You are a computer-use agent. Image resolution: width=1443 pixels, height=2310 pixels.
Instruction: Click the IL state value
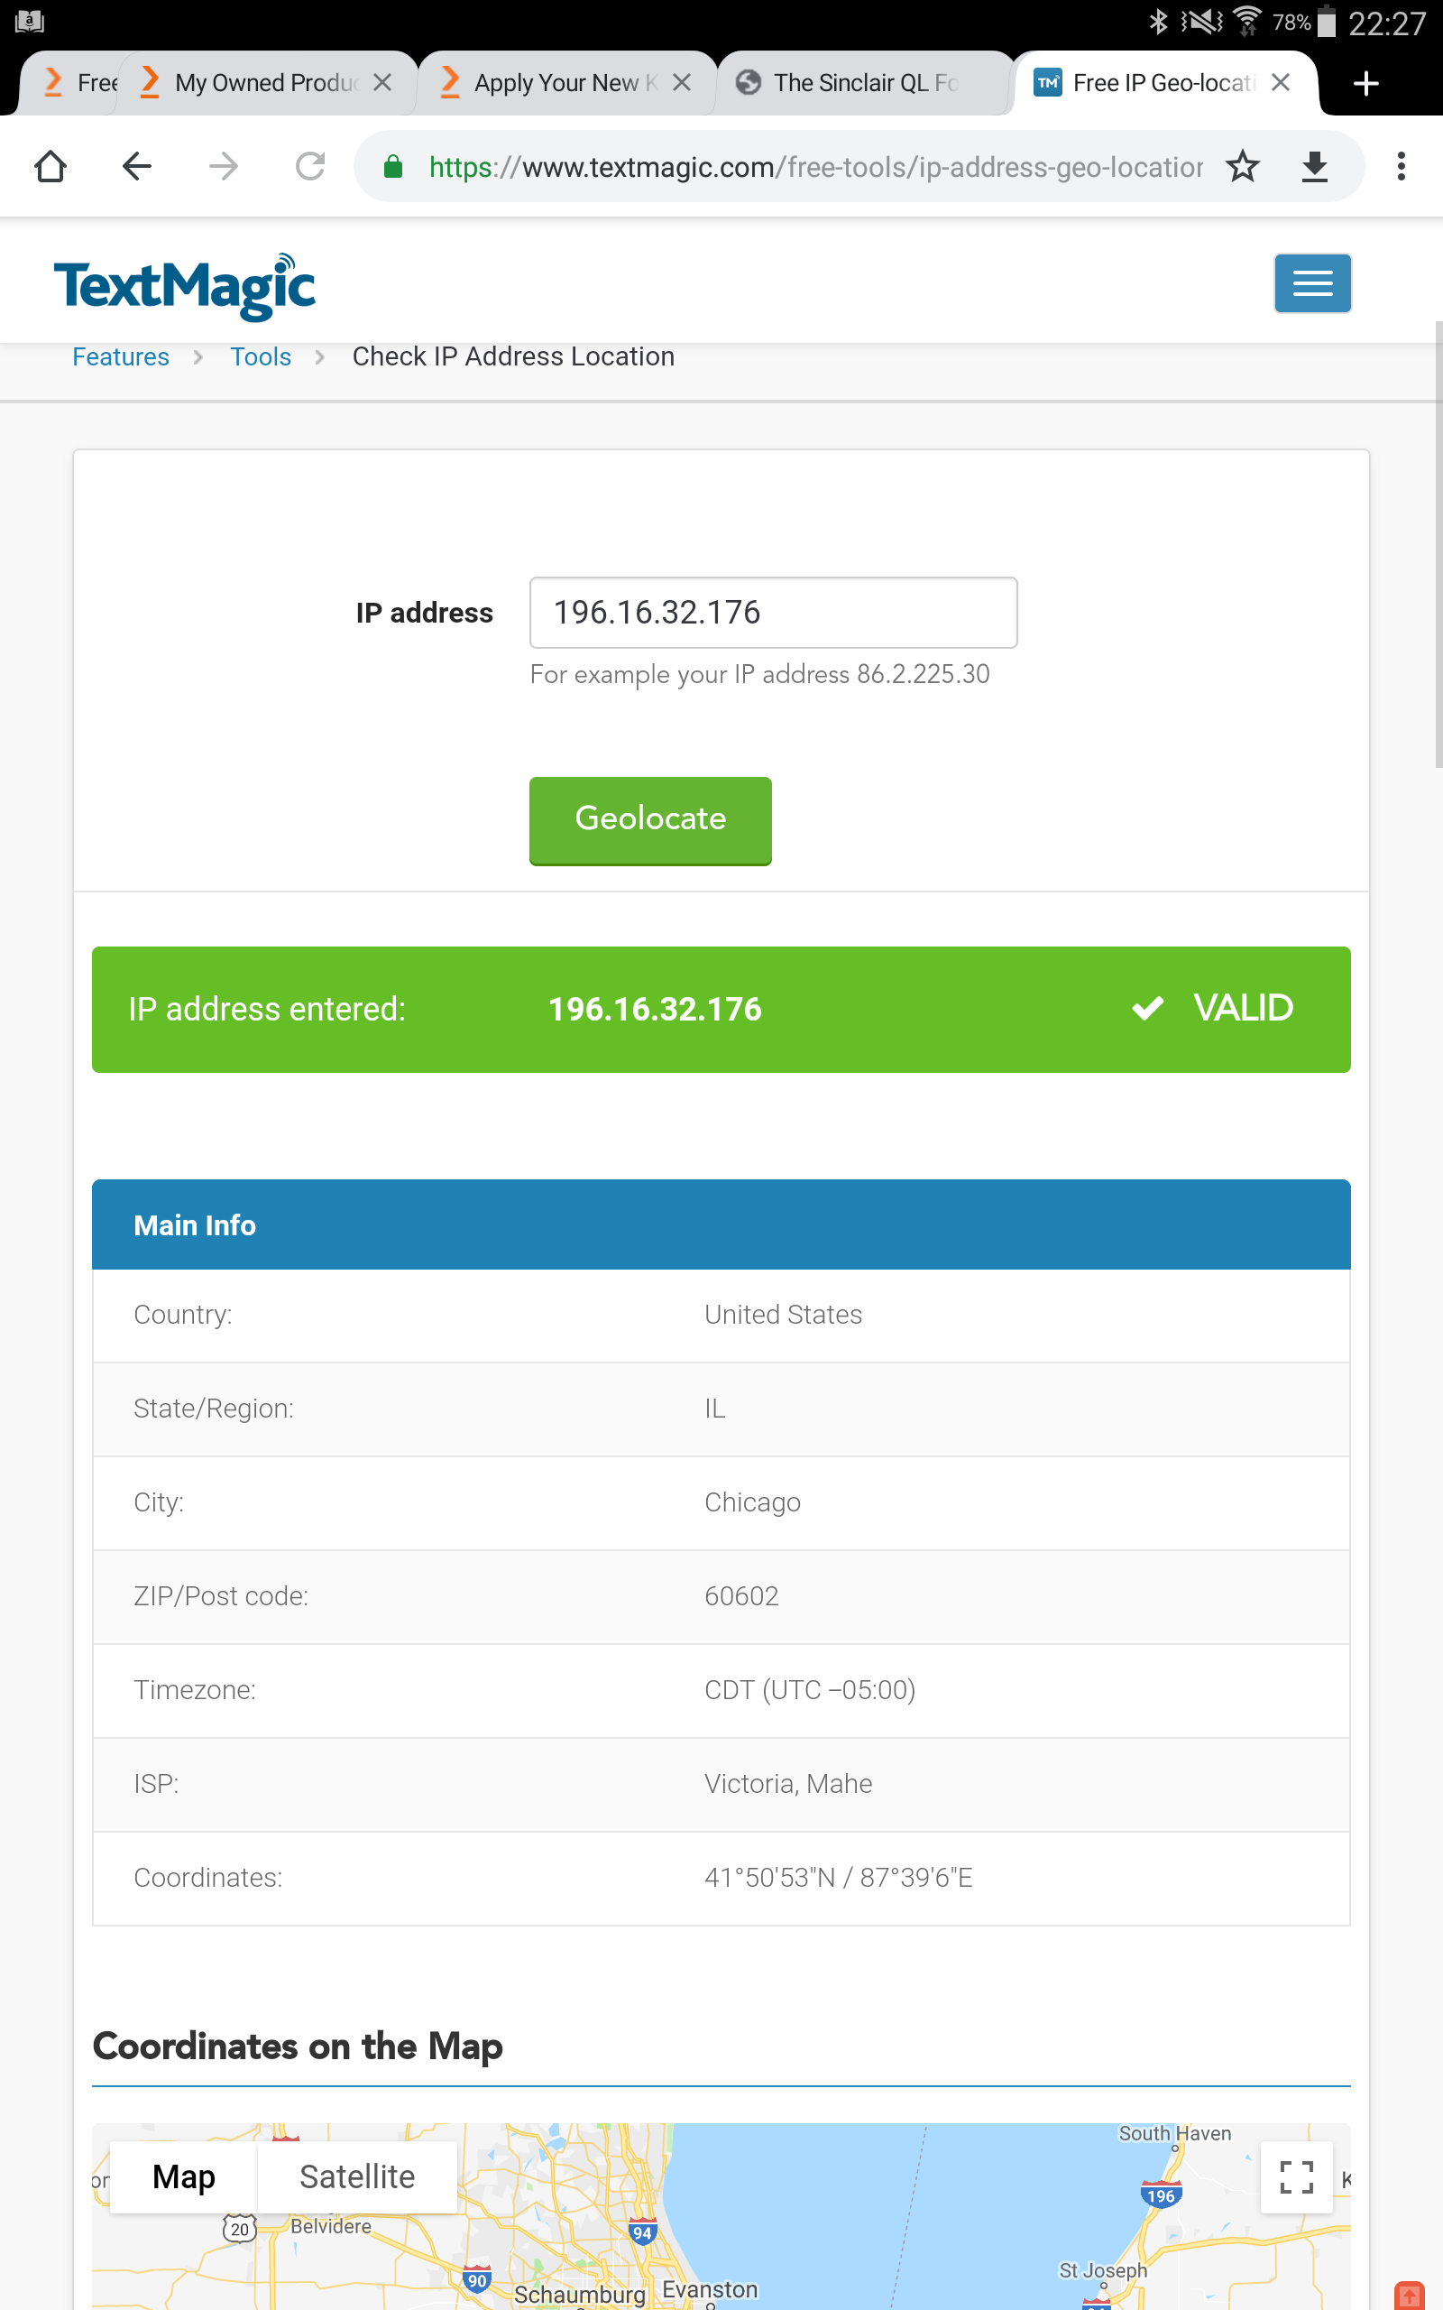point(714,1408)
